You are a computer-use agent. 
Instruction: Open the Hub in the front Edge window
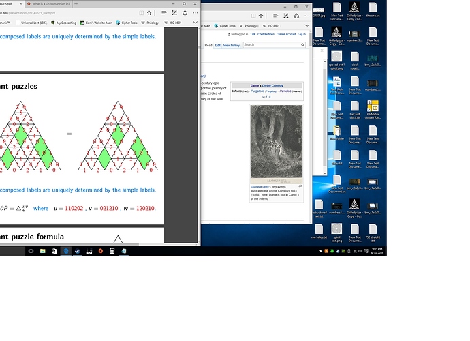tap(163, 13)
